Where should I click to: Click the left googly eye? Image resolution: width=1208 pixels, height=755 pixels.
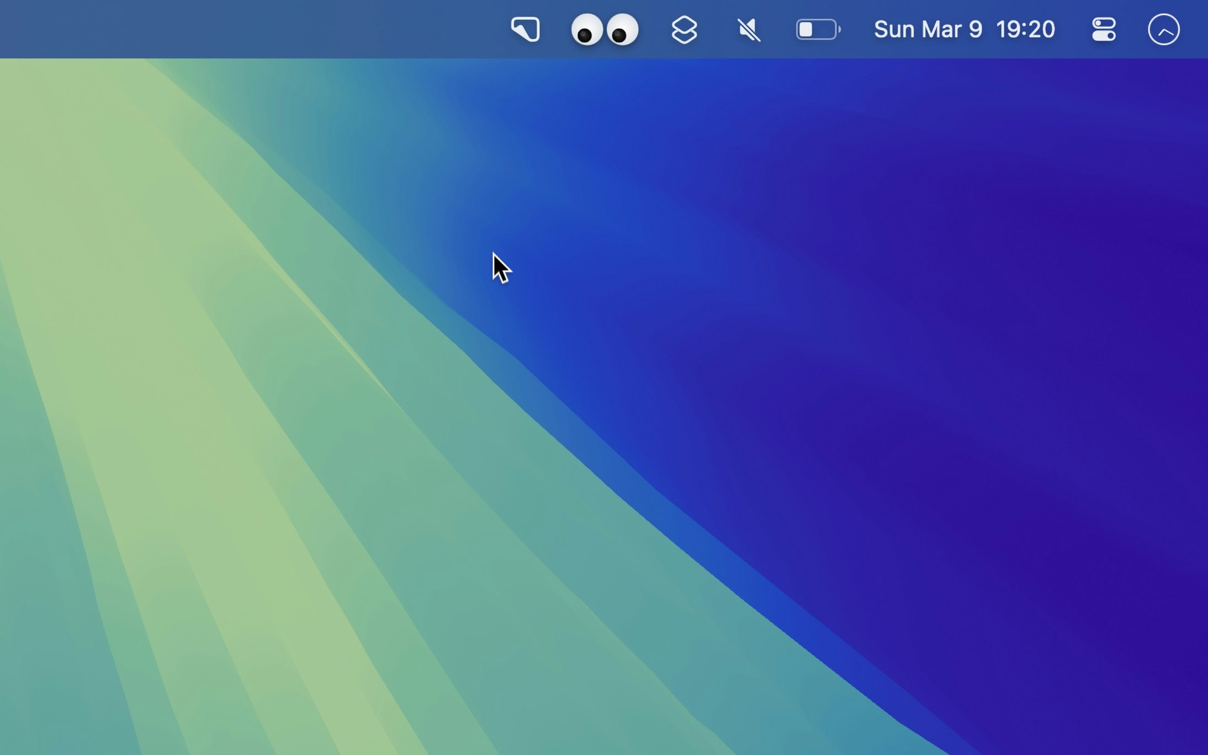tap(586, 29)
